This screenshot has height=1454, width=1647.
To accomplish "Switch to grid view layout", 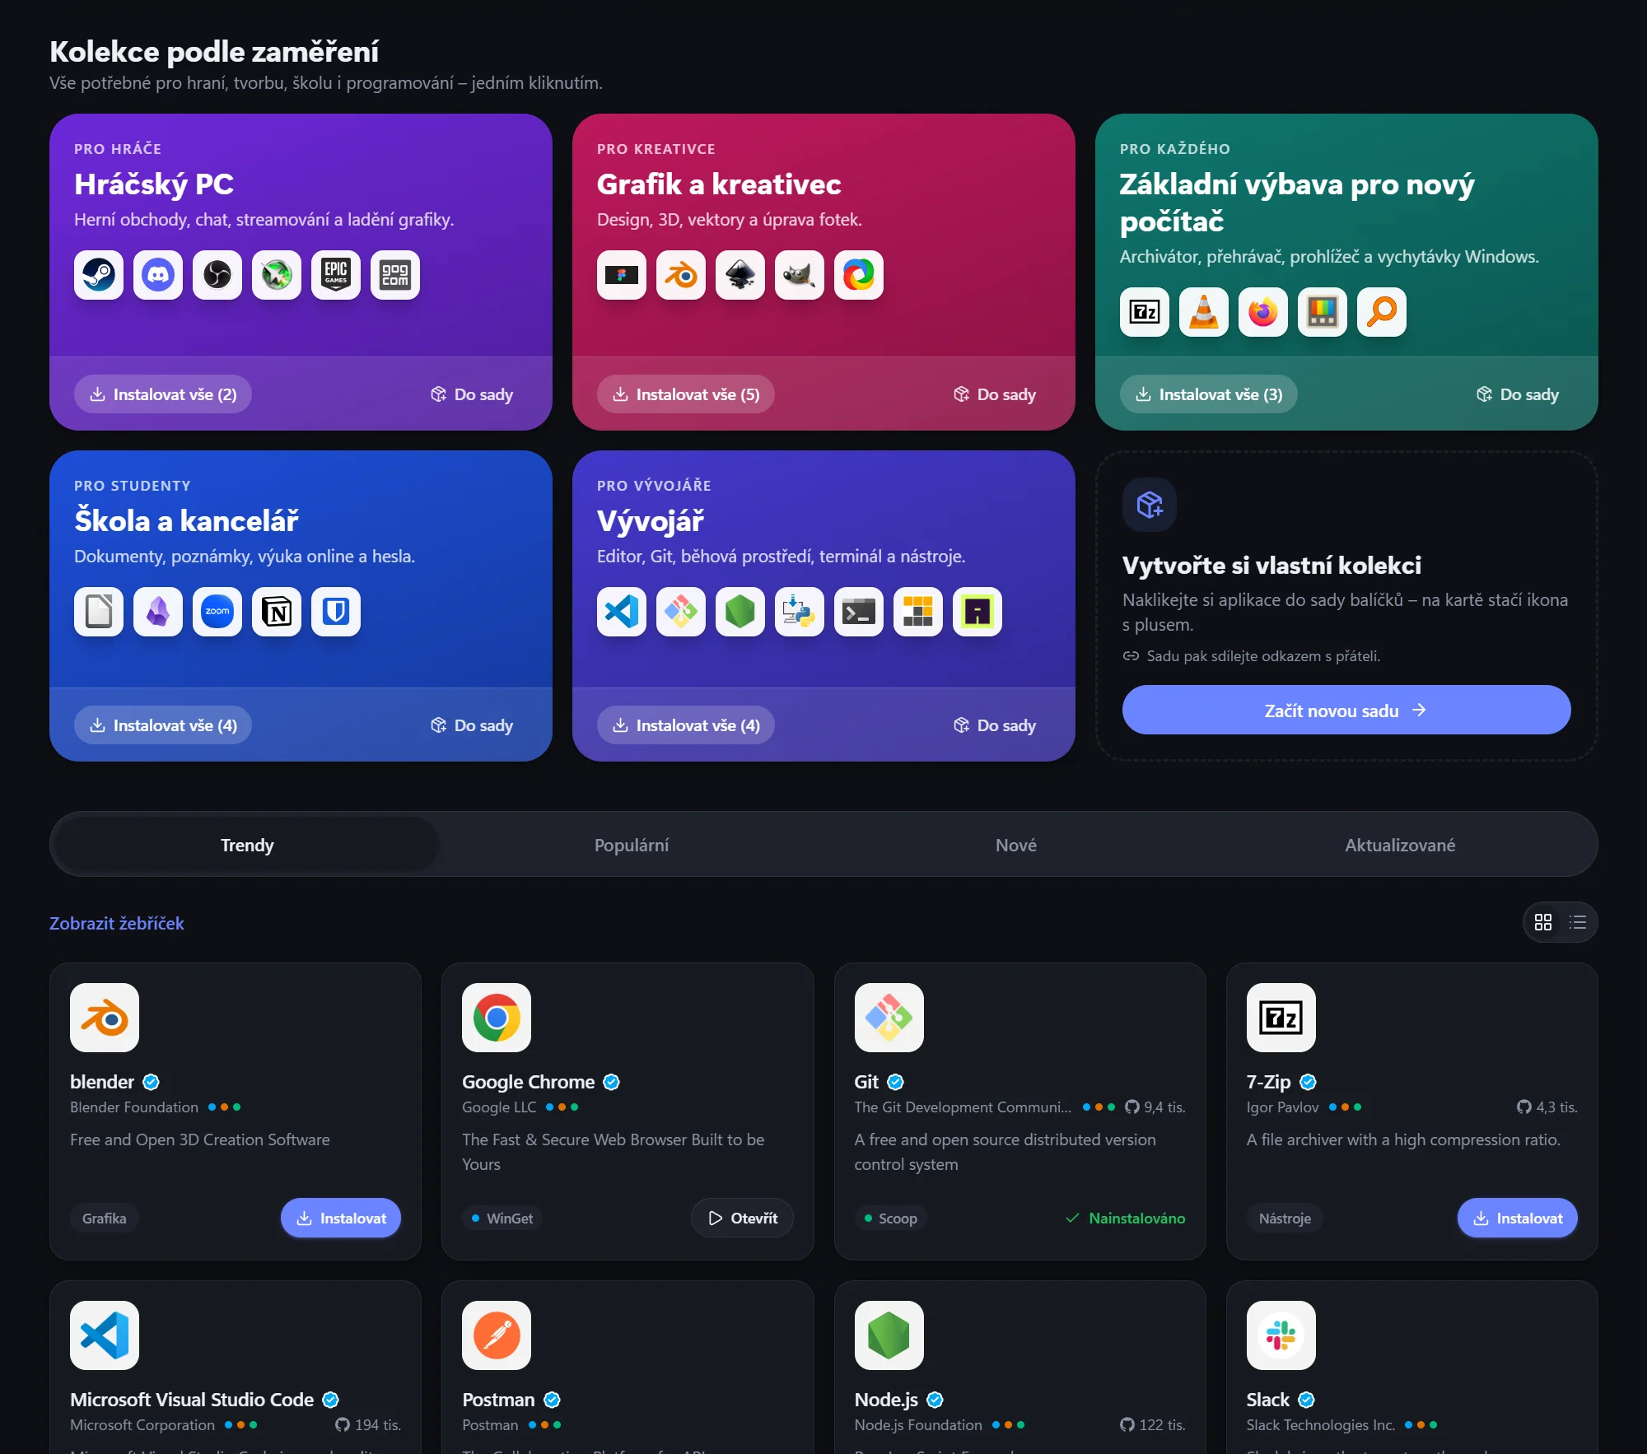I will coord(1543,922).
